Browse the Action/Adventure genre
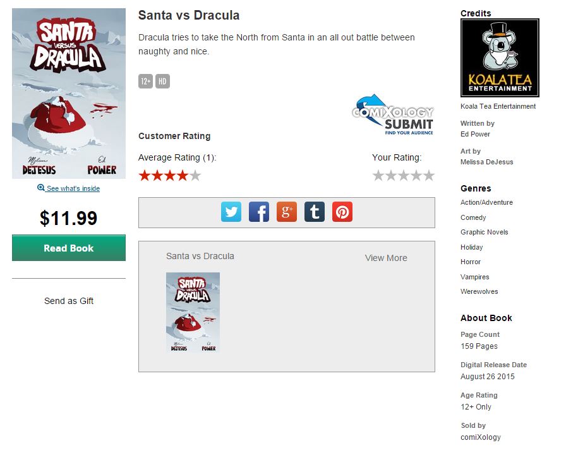The width and height of the screenshot is (566, 450). pos(486,202)
